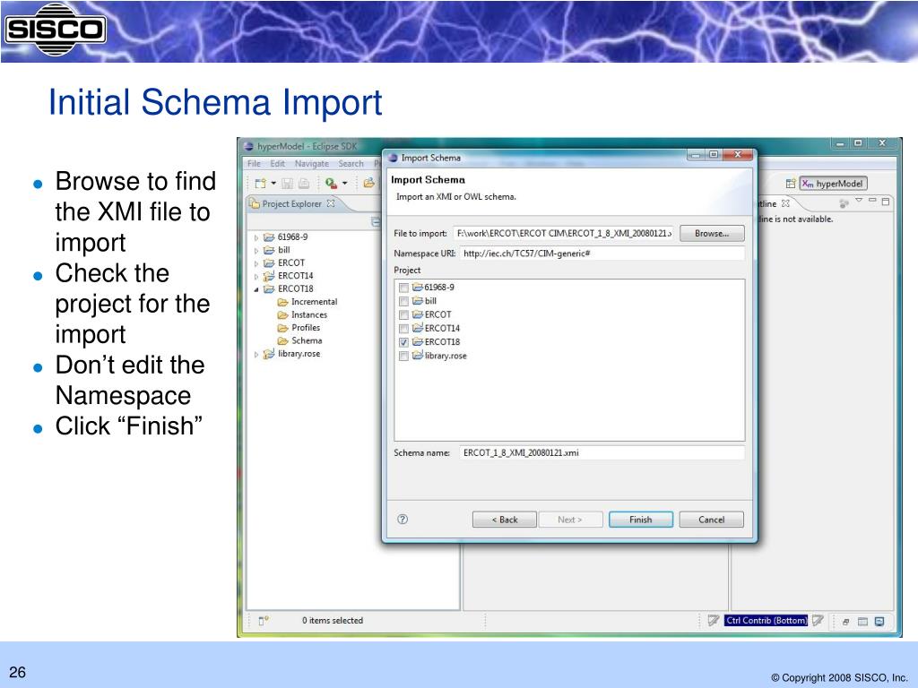Image resolution: width=918 pixels, height=688 pixels.
Task: Select library.rose in the dialog project list
Action: point(446,356)
